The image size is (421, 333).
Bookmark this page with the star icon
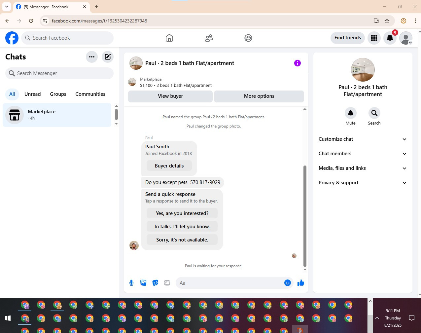387,21
